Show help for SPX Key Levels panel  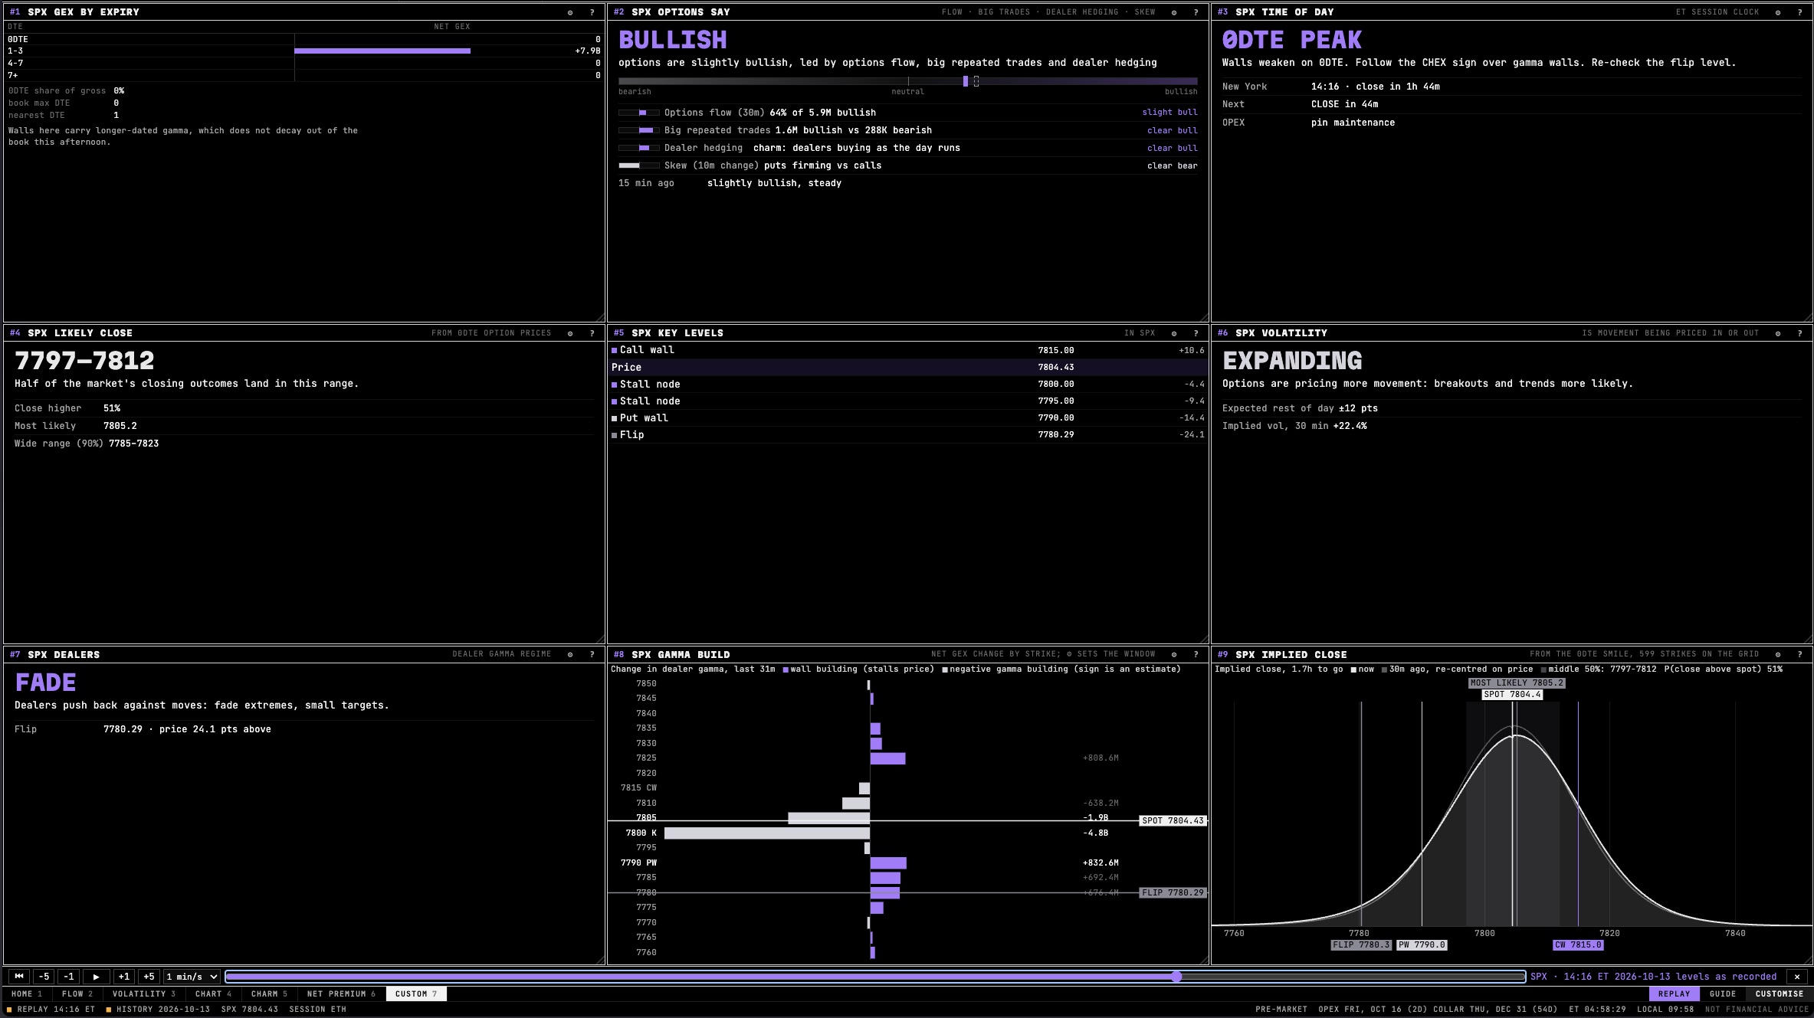(1196, 333)
